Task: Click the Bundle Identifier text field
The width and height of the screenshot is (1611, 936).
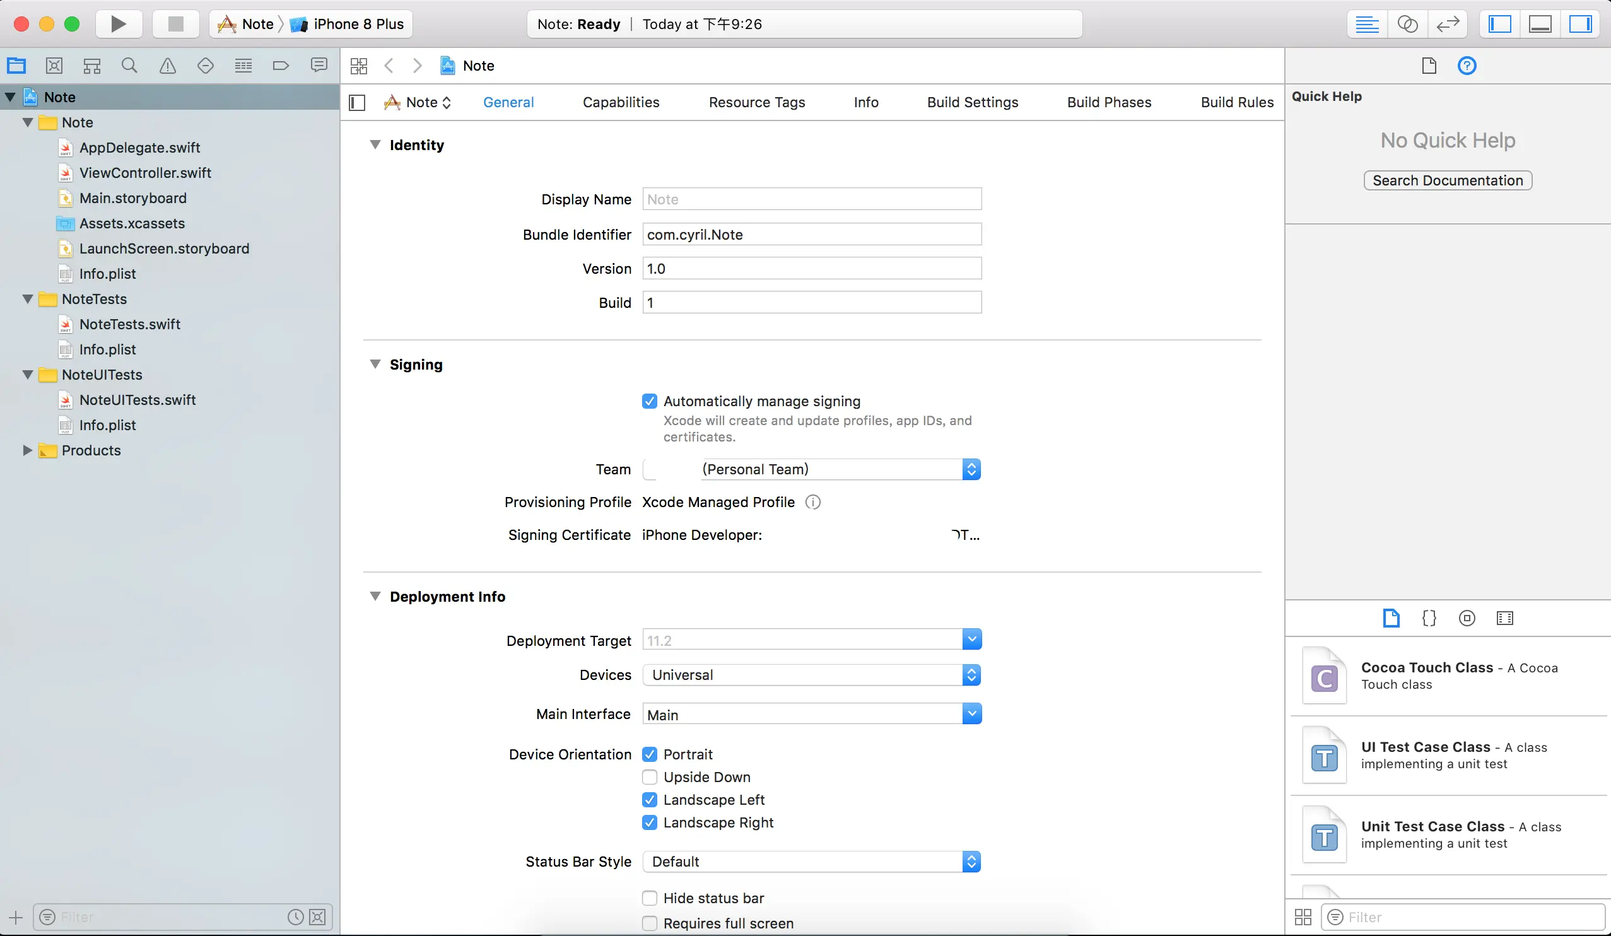Action: pyautogui.click(x=811, y=235)
